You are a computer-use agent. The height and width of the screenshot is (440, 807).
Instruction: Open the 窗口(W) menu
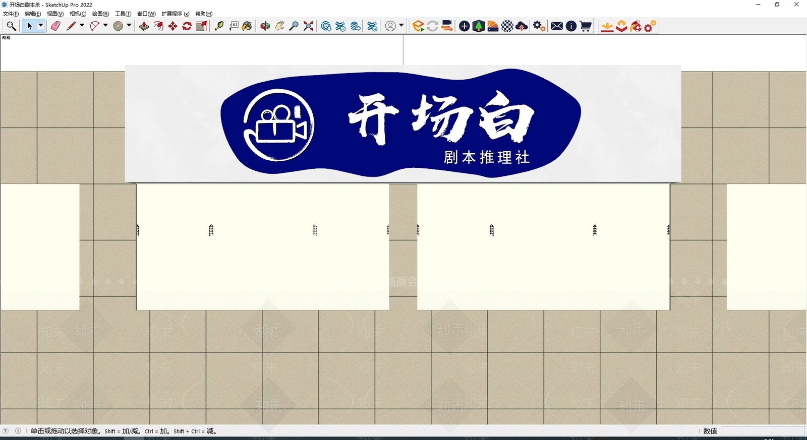tap(146, 14)
